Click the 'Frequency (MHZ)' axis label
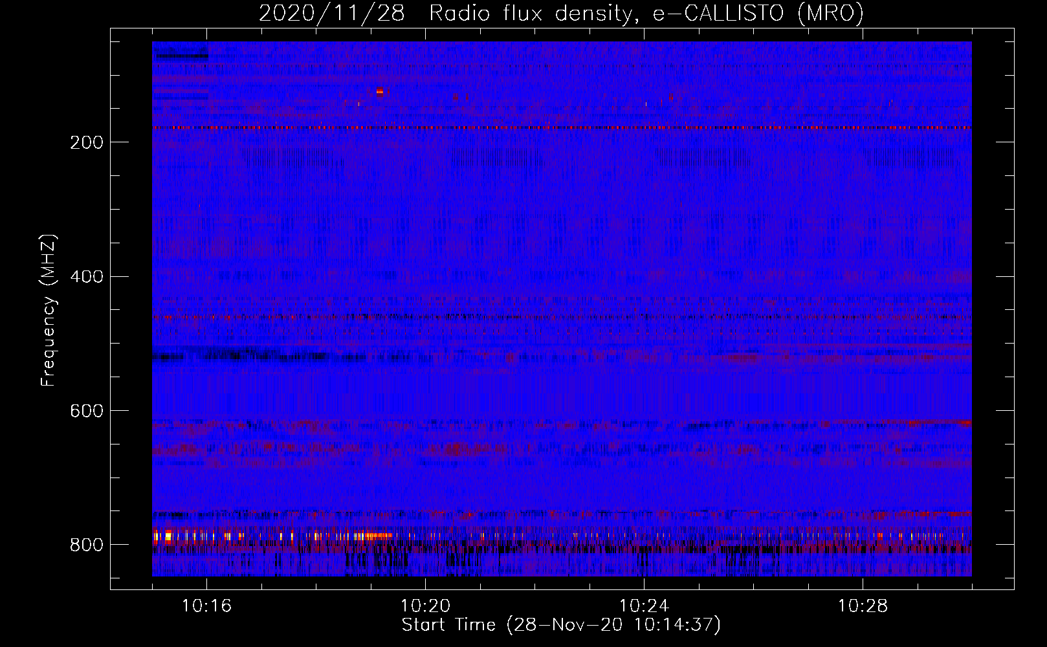 [49, 311]
